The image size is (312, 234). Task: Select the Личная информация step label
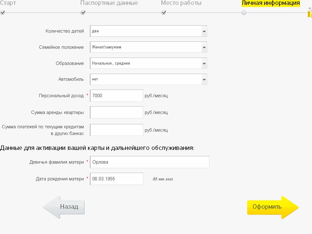pos(271,3)
